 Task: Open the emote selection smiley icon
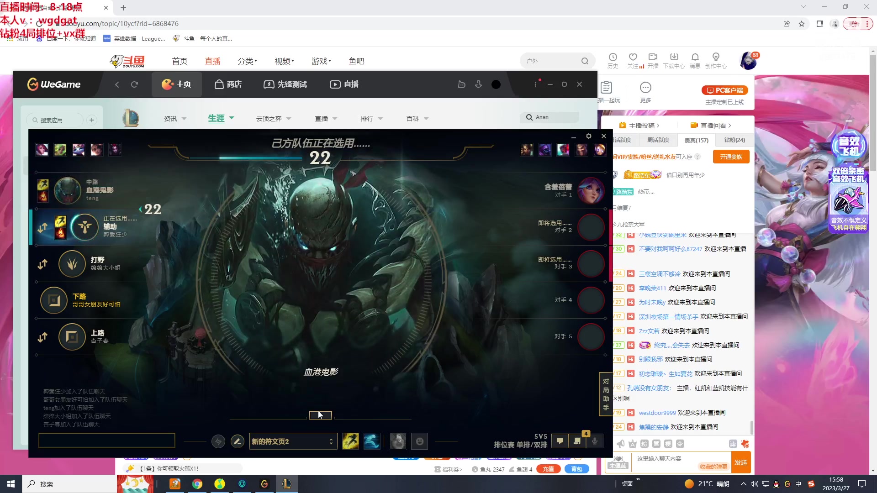pyautogui.click(x=419, y=441)
